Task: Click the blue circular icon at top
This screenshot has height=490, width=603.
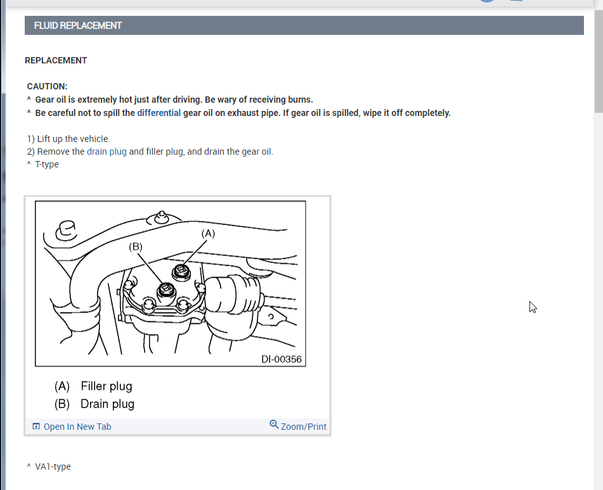Action: [x=487, y=1]
